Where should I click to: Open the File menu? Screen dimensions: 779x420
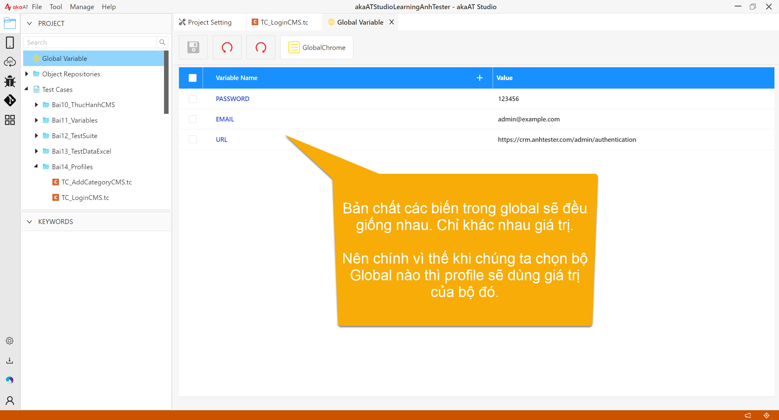[37, 7]
